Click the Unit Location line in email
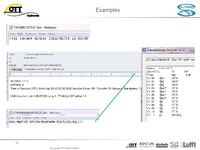This screenshot has width=200, height=150. pyautogui.click(x=48, y=96)
